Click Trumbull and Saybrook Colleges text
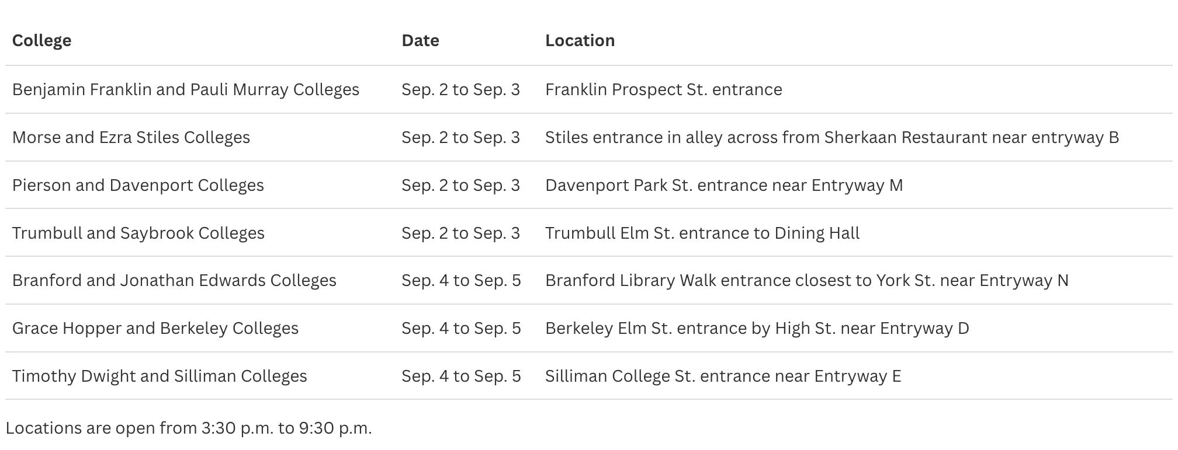Viewport: 1178px width, 450px height. pyautogui.click(x=138, y=233)
